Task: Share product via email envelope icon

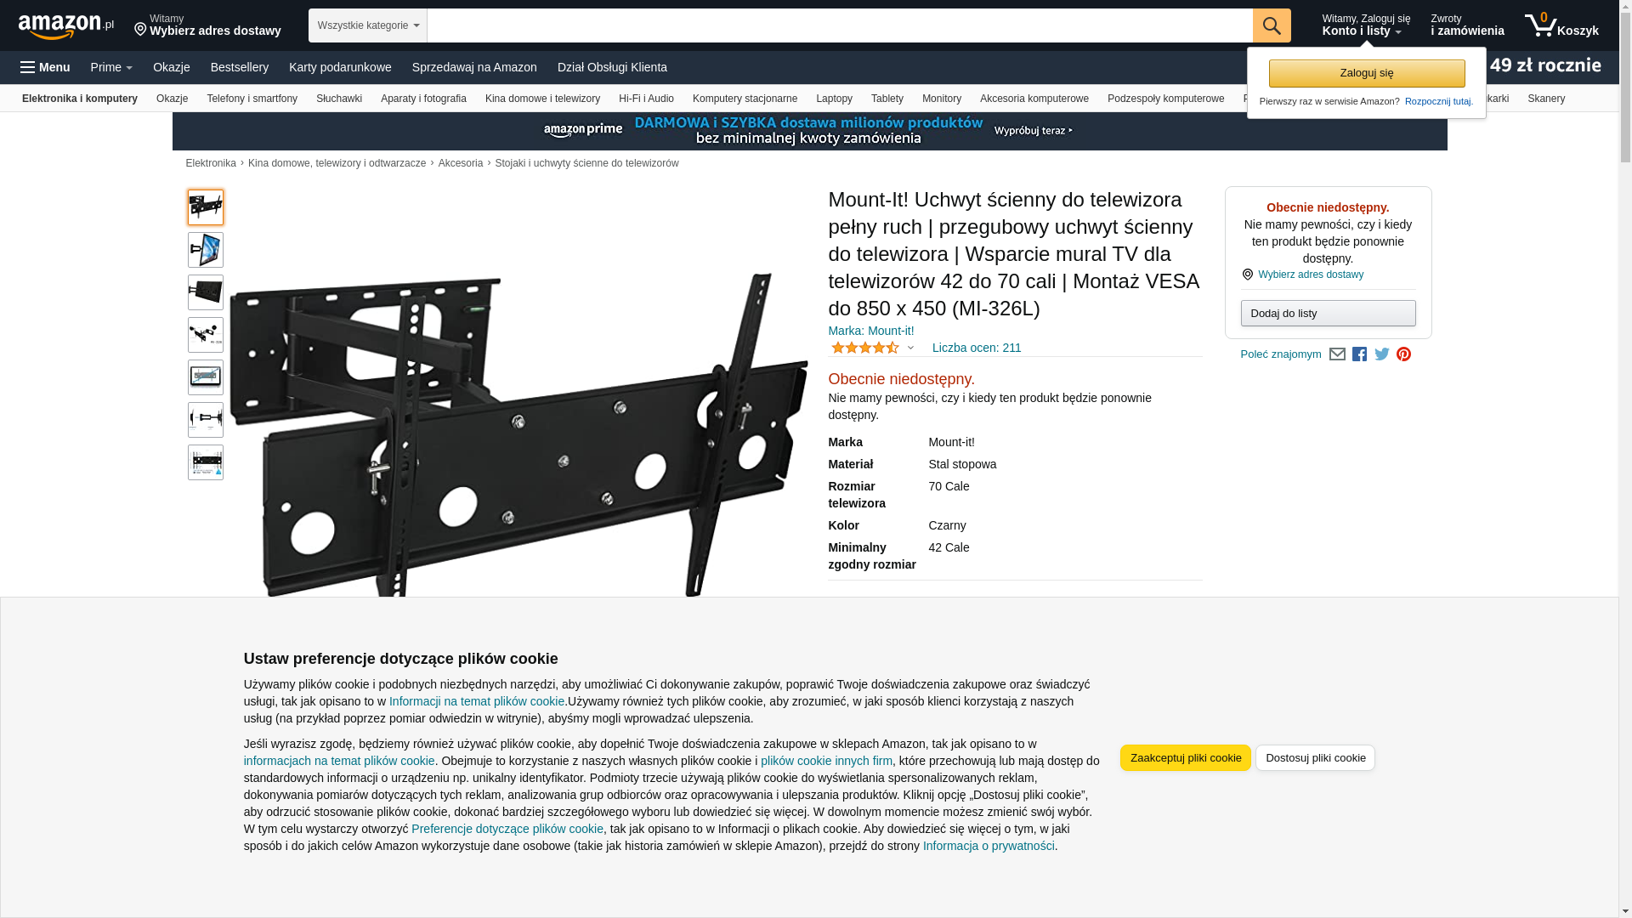Action: pos(1337,354)
